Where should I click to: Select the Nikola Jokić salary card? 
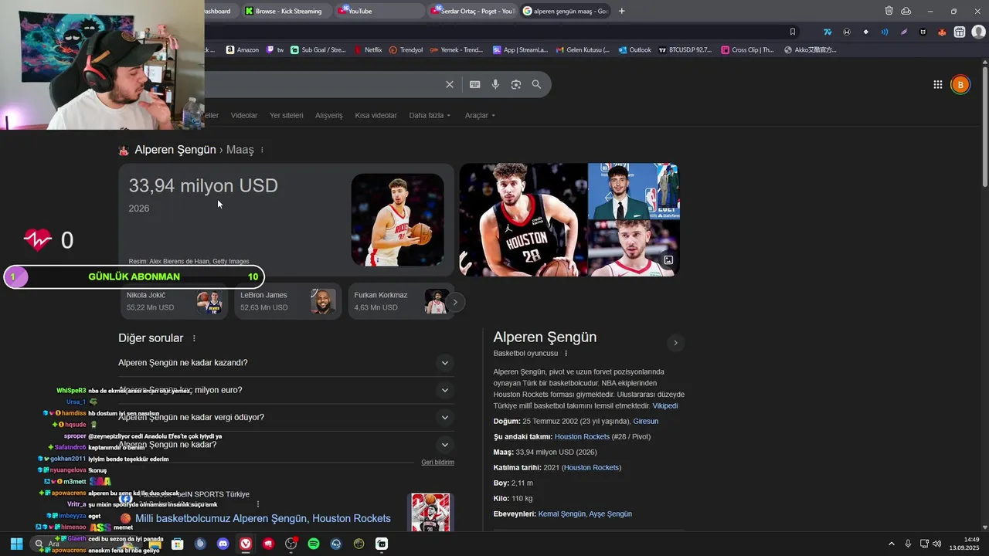pyautogui.click(x=174, y=301)
